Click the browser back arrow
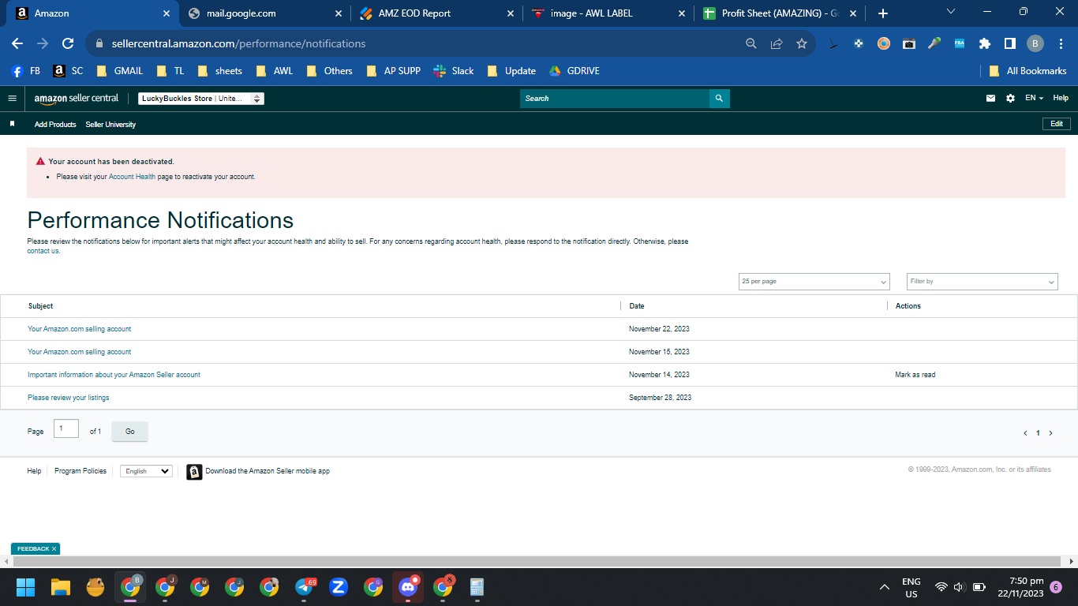 (17, 44)
